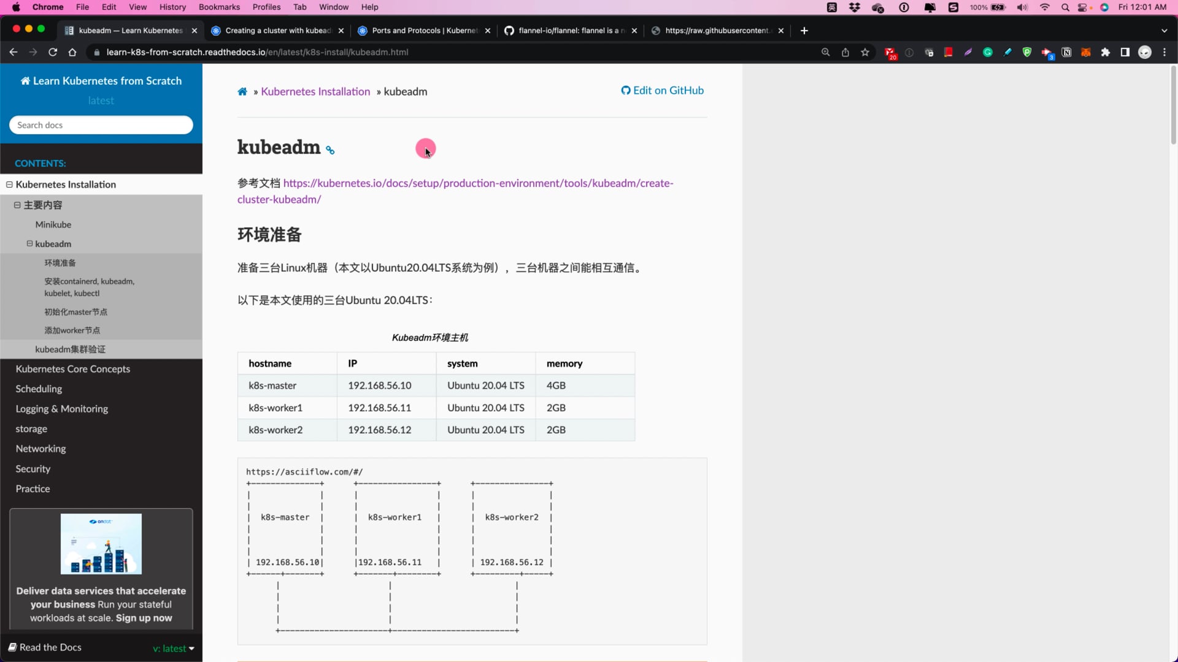
Task: Open the Networking sidebar section
Action: coord(40,449)
